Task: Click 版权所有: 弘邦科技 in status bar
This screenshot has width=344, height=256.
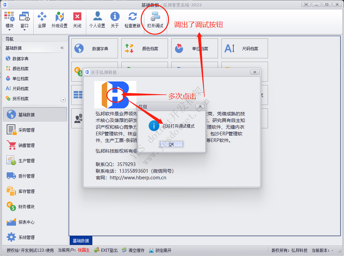Action: 290,250
